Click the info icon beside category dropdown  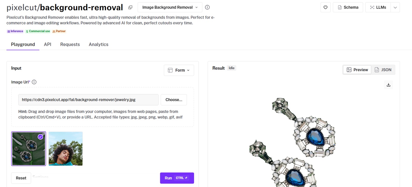click(x=207, y=8)
